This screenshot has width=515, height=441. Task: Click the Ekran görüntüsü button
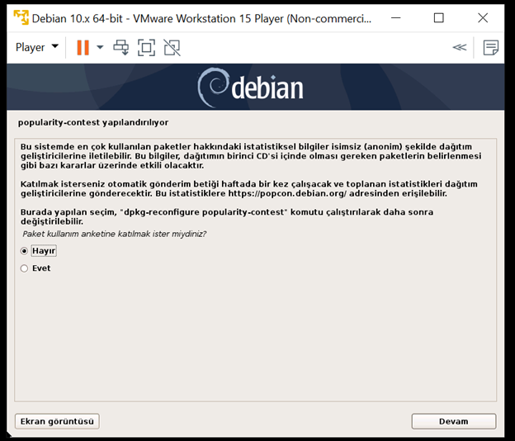tap(57, 421)
